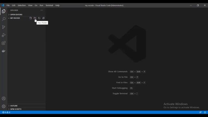This screenshot has width=208, height=117.
Task: Click the Start Debugging hint text
Action: (120, 88)
